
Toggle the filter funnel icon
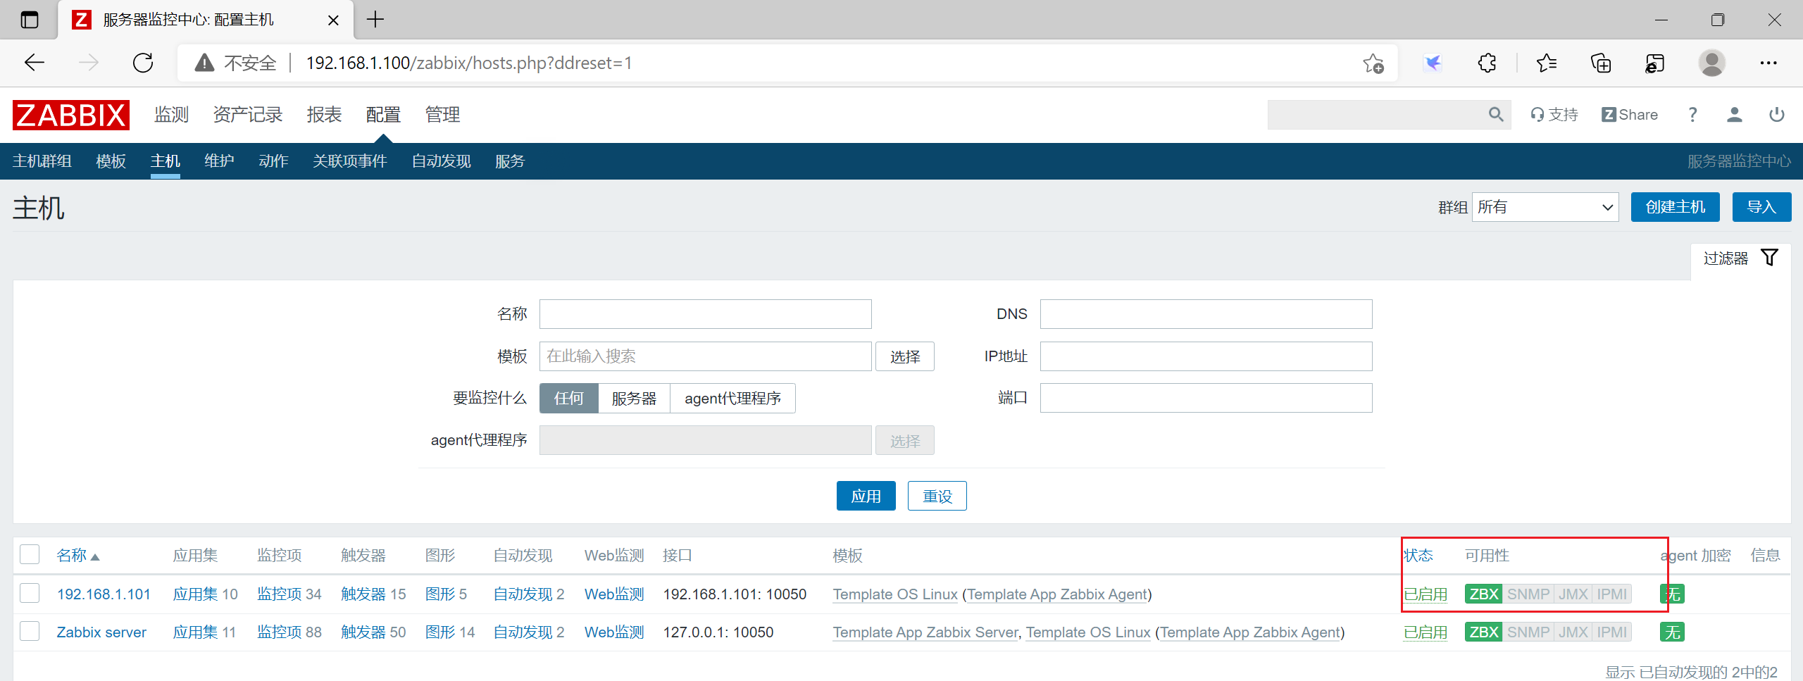[1770, 258]
